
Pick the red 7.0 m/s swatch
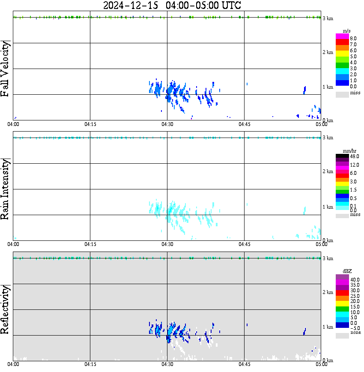342,42
